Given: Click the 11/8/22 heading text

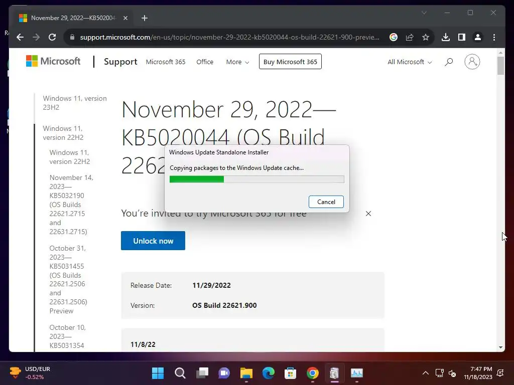Looking at the screenshot, I should pyautogui.click(x=143, y=344).
